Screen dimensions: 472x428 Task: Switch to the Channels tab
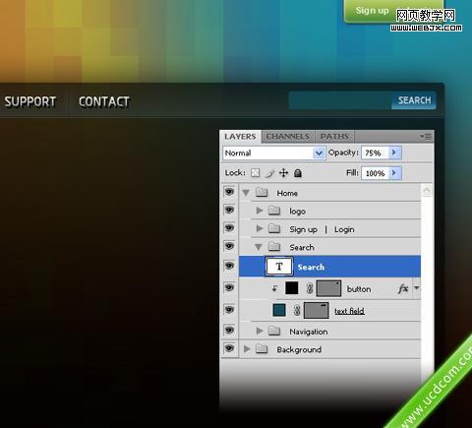click(x=288, y=137)
